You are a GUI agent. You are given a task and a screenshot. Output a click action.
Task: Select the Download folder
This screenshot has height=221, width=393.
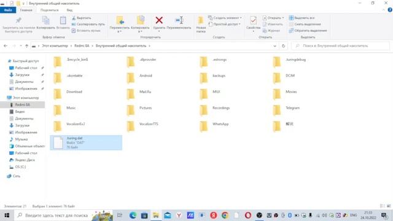68,94
